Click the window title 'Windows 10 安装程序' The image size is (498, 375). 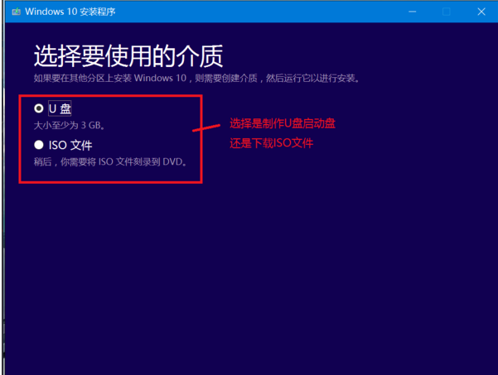coord(70,12)
